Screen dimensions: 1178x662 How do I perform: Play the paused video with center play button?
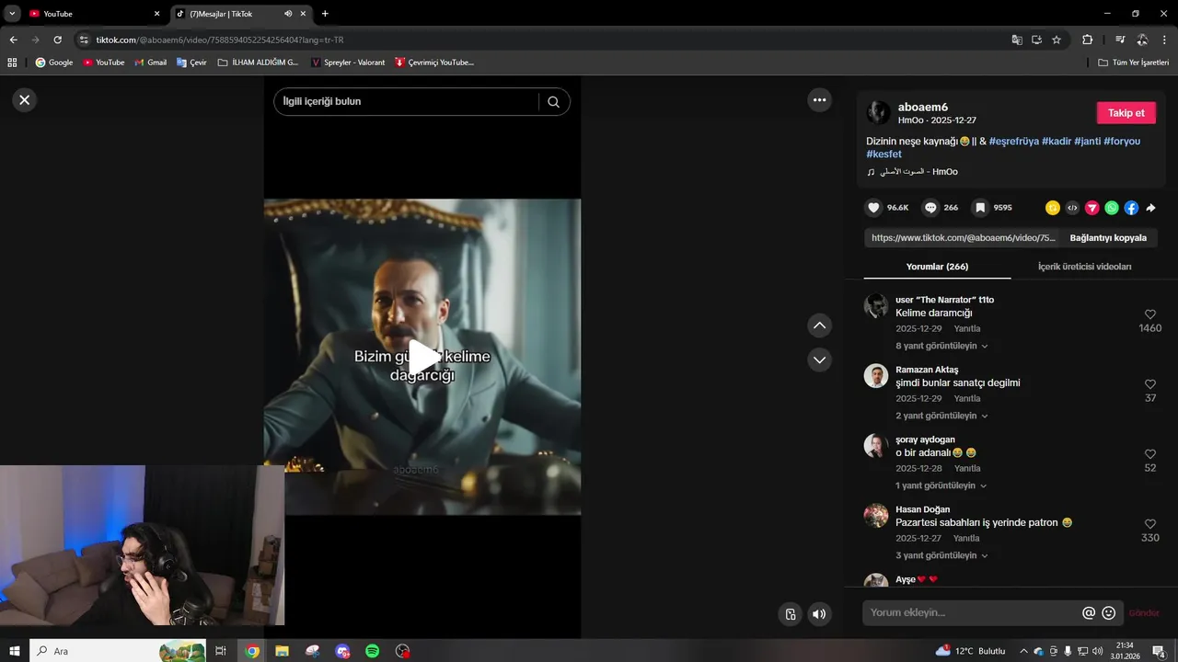(422, 358)
